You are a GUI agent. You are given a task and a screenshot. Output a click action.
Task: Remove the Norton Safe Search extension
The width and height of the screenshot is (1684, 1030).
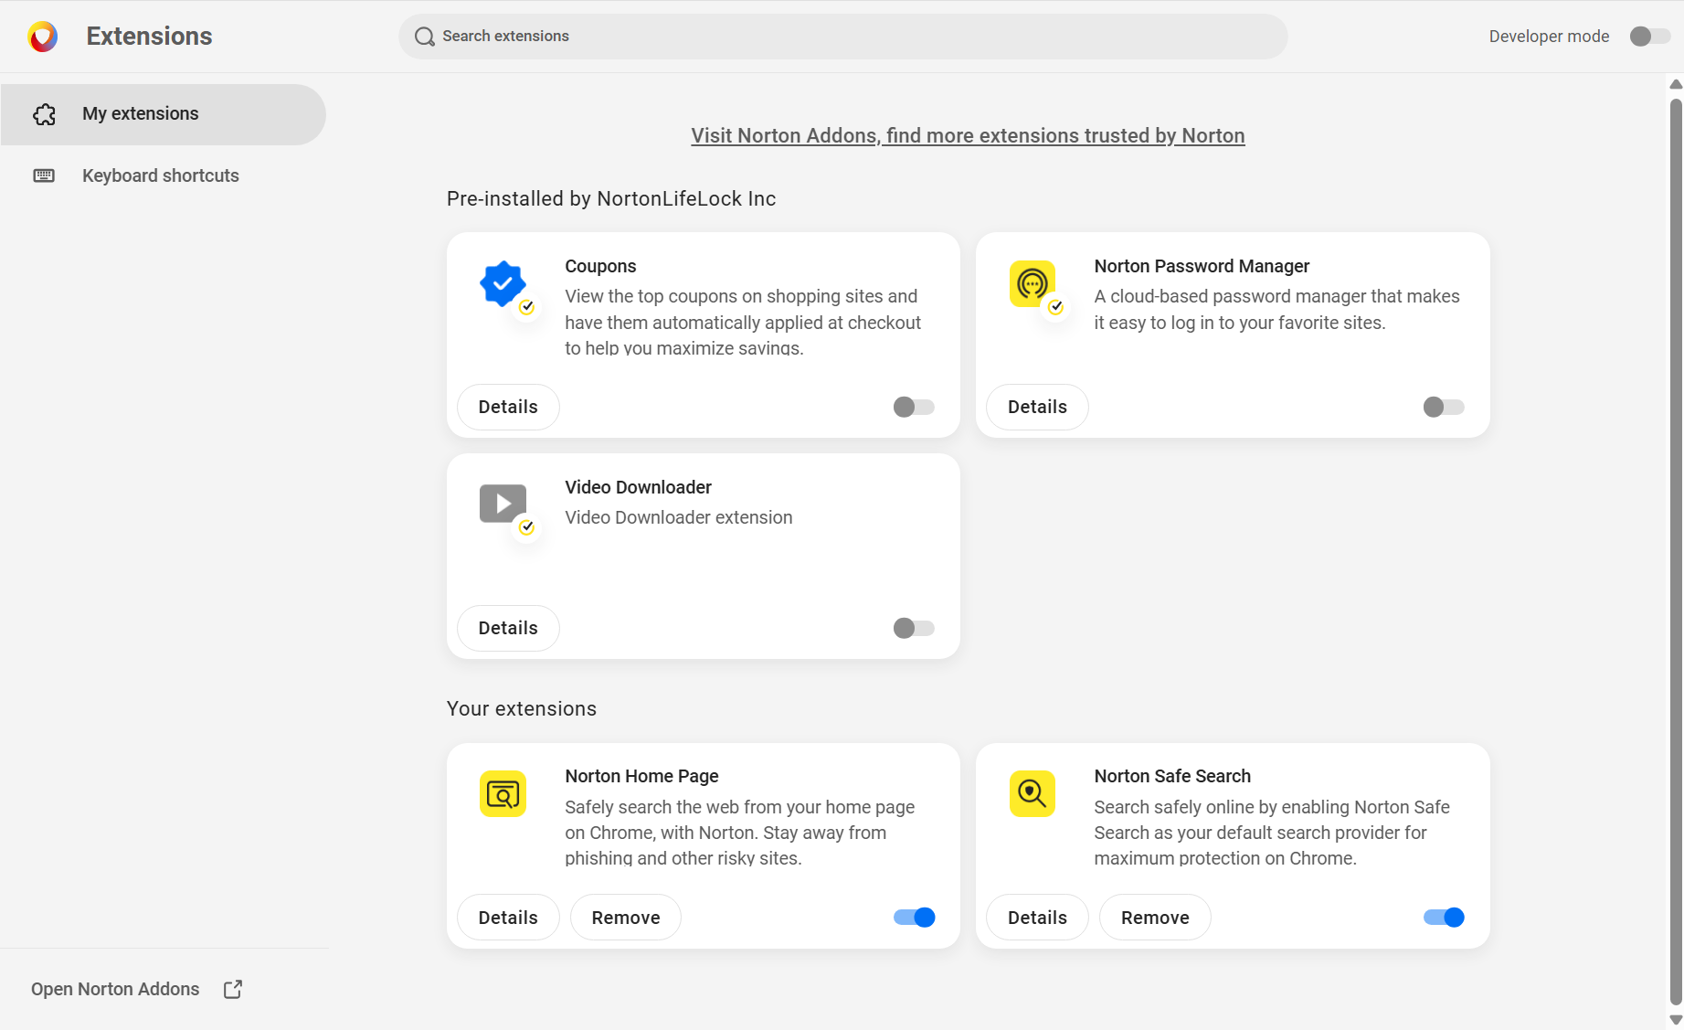[x=1155, y=918]
